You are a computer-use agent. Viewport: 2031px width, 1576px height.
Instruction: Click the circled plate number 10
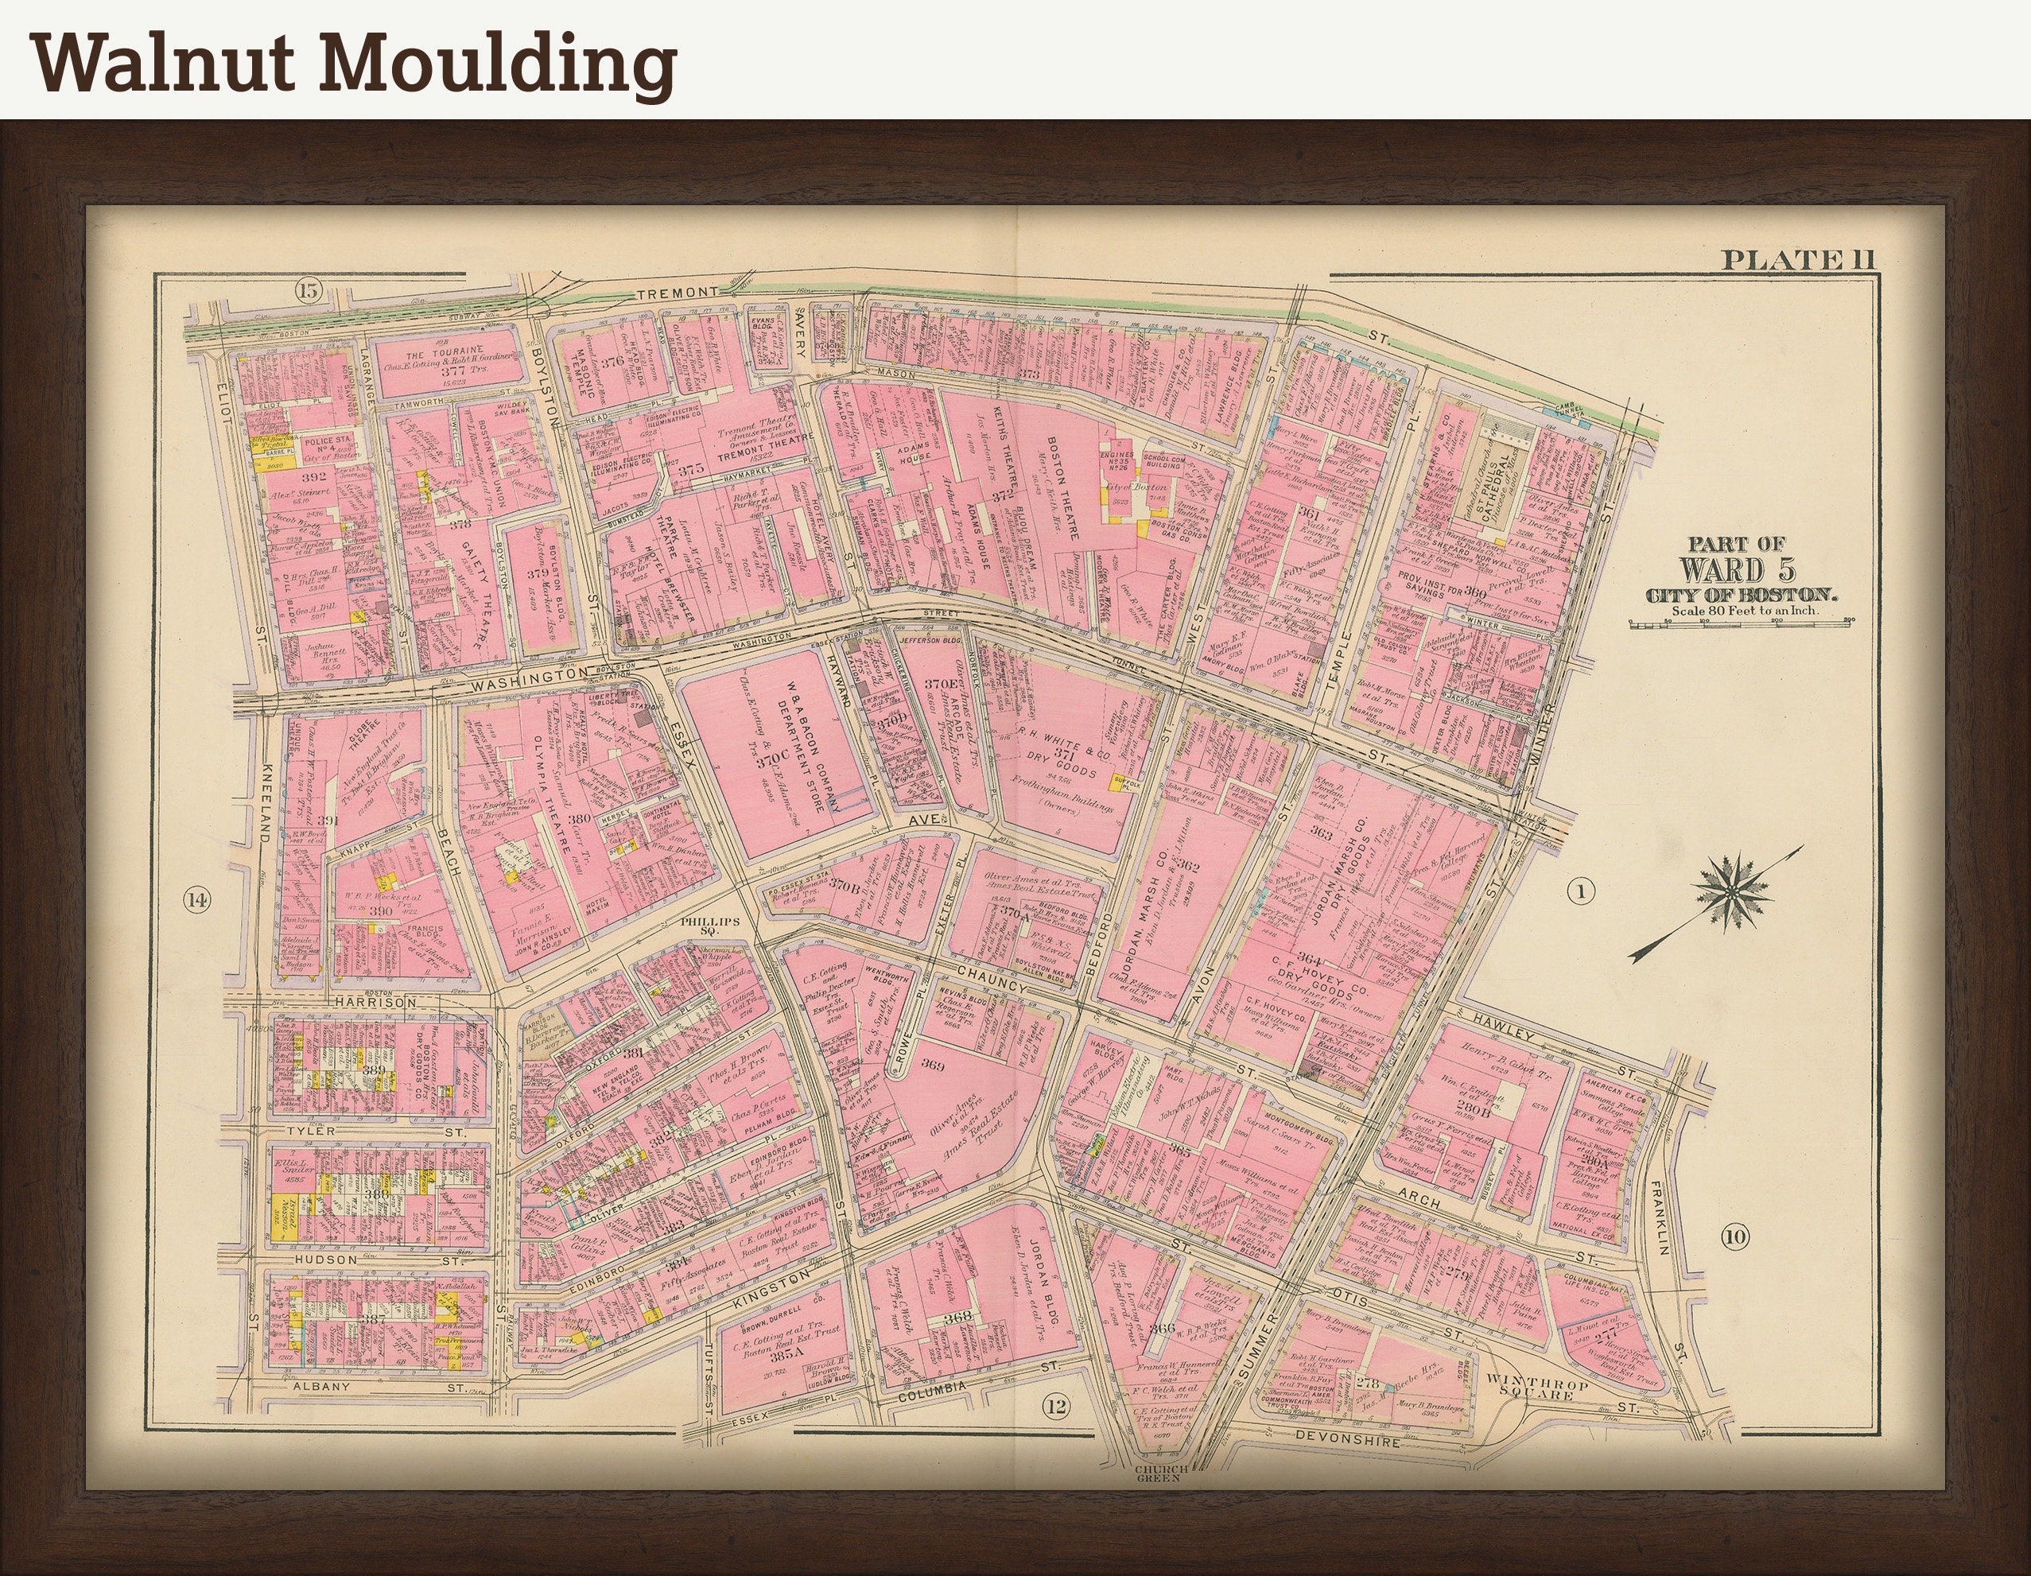tap(1735, 1236)
